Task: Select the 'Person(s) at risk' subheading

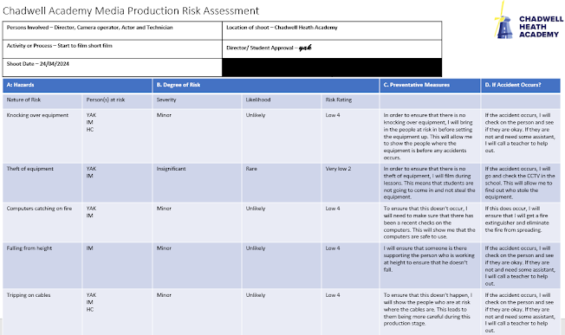Action: click(x=106, y=100)
